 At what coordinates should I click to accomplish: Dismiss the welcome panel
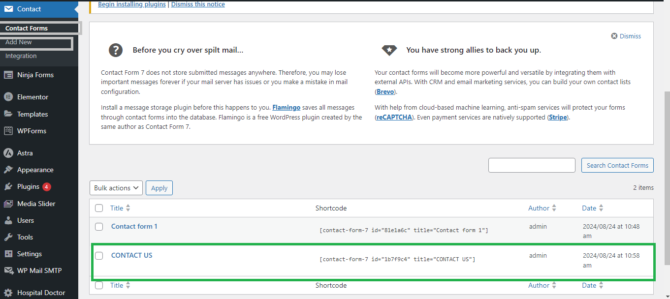click(x=626, y=36)
